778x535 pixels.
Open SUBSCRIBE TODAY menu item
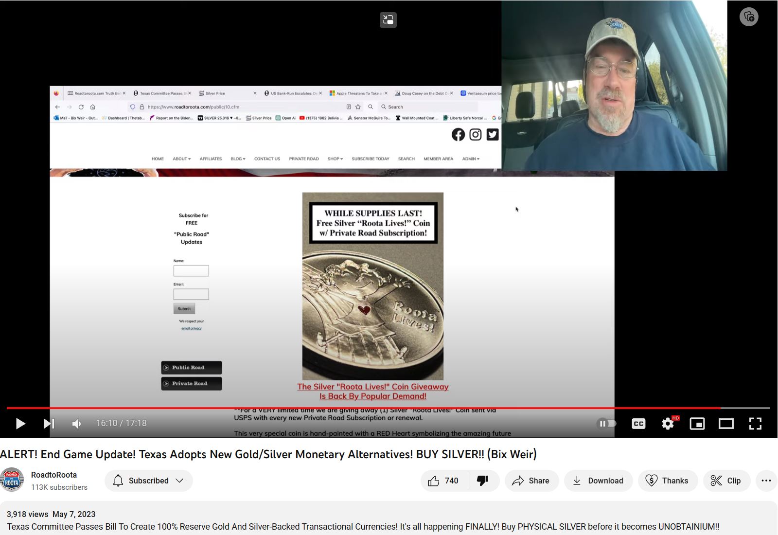[x=371, y=159]
